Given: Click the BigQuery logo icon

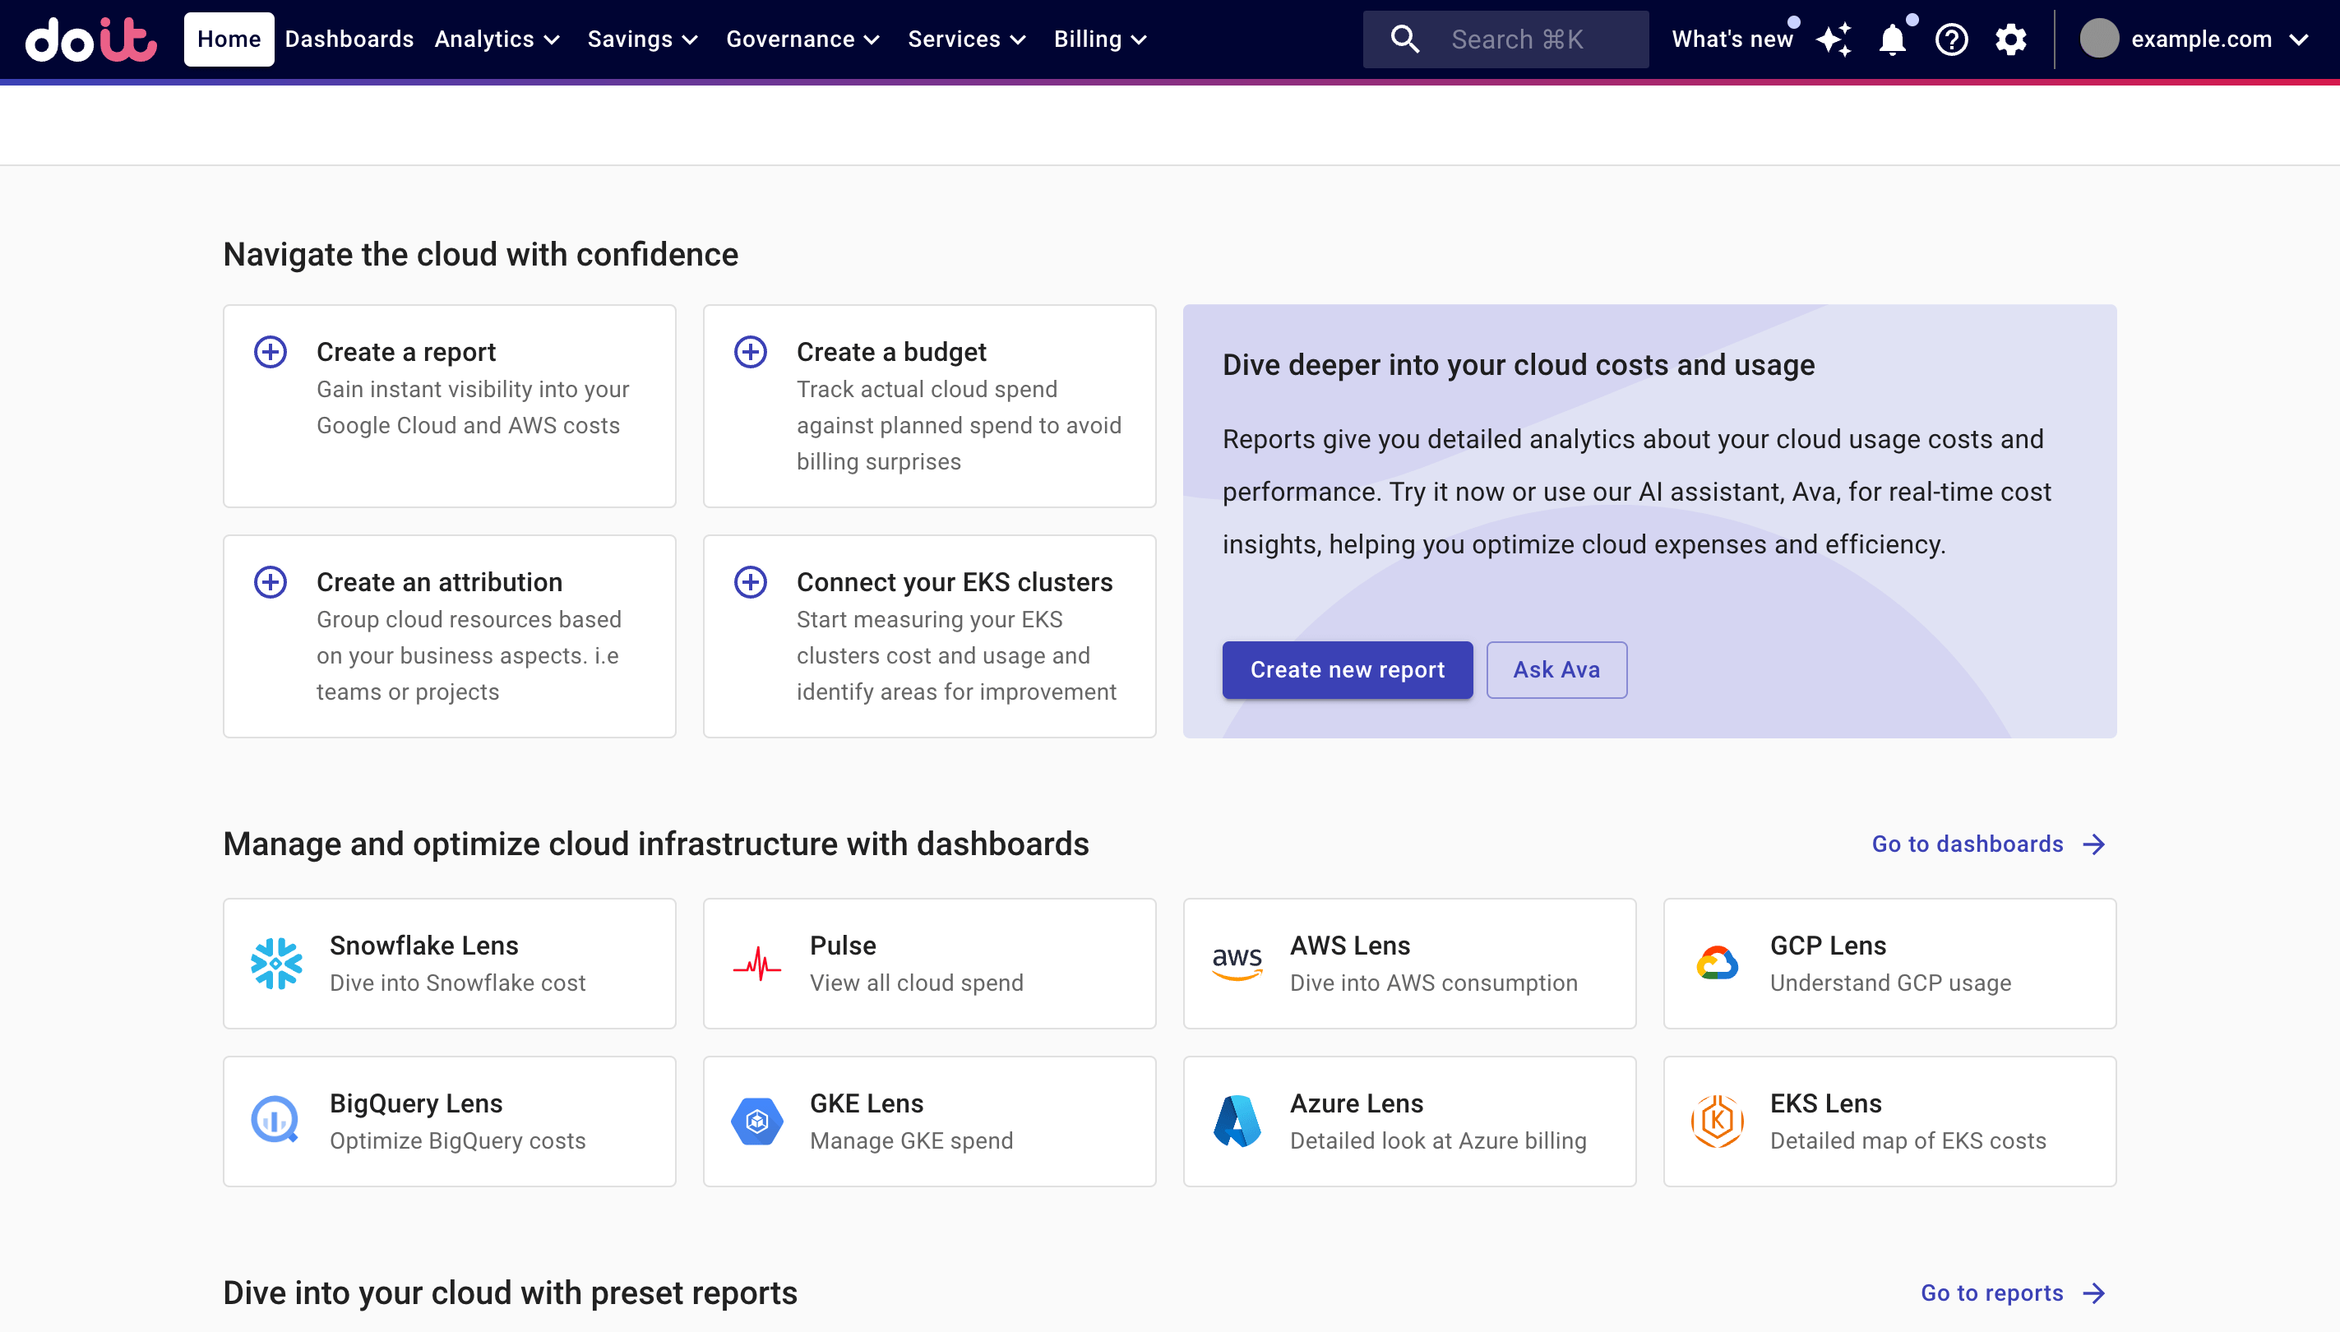Looking at the screenshot, I should [x=275, y=1120].
